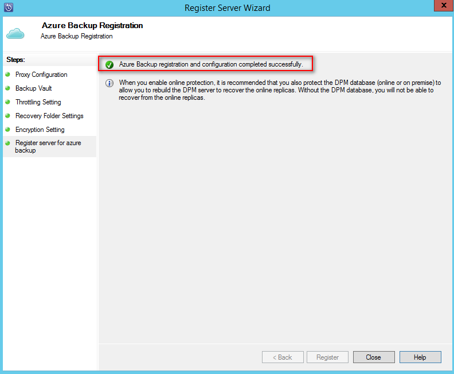Click the wizard app icon in title bar
This screenshot has width=454, height=374.
9,7
